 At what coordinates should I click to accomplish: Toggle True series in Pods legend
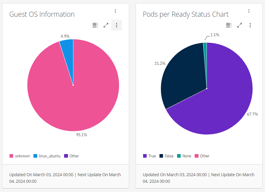[x=149, y=156]
